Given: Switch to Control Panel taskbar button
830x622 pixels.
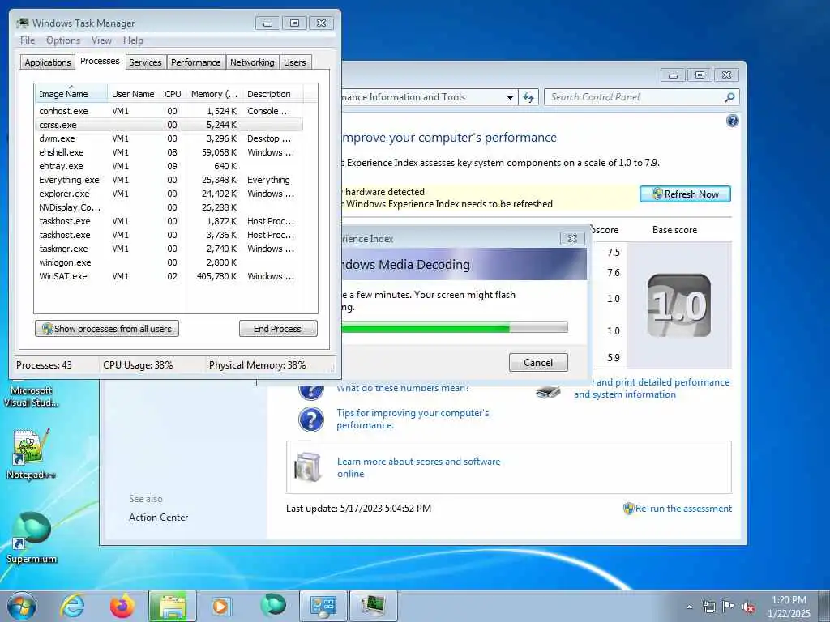Looking at the screenshot, I should pyautogui.click(x=323, y=606).
